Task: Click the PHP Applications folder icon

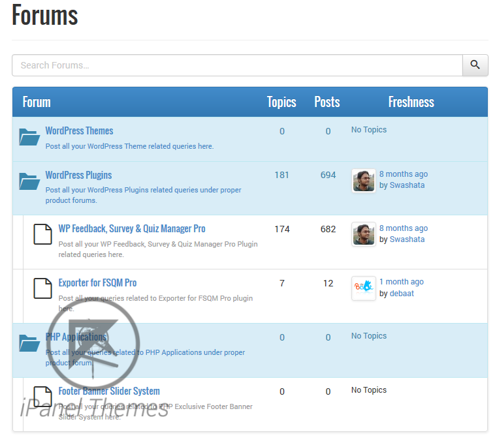Action: [x=29, y=343]
